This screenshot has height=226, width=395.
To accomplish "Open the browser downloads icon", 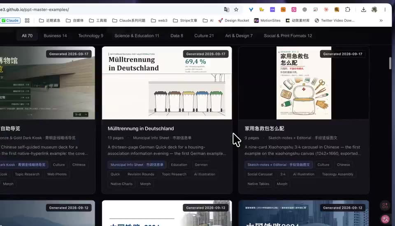I will coord(363,9).
